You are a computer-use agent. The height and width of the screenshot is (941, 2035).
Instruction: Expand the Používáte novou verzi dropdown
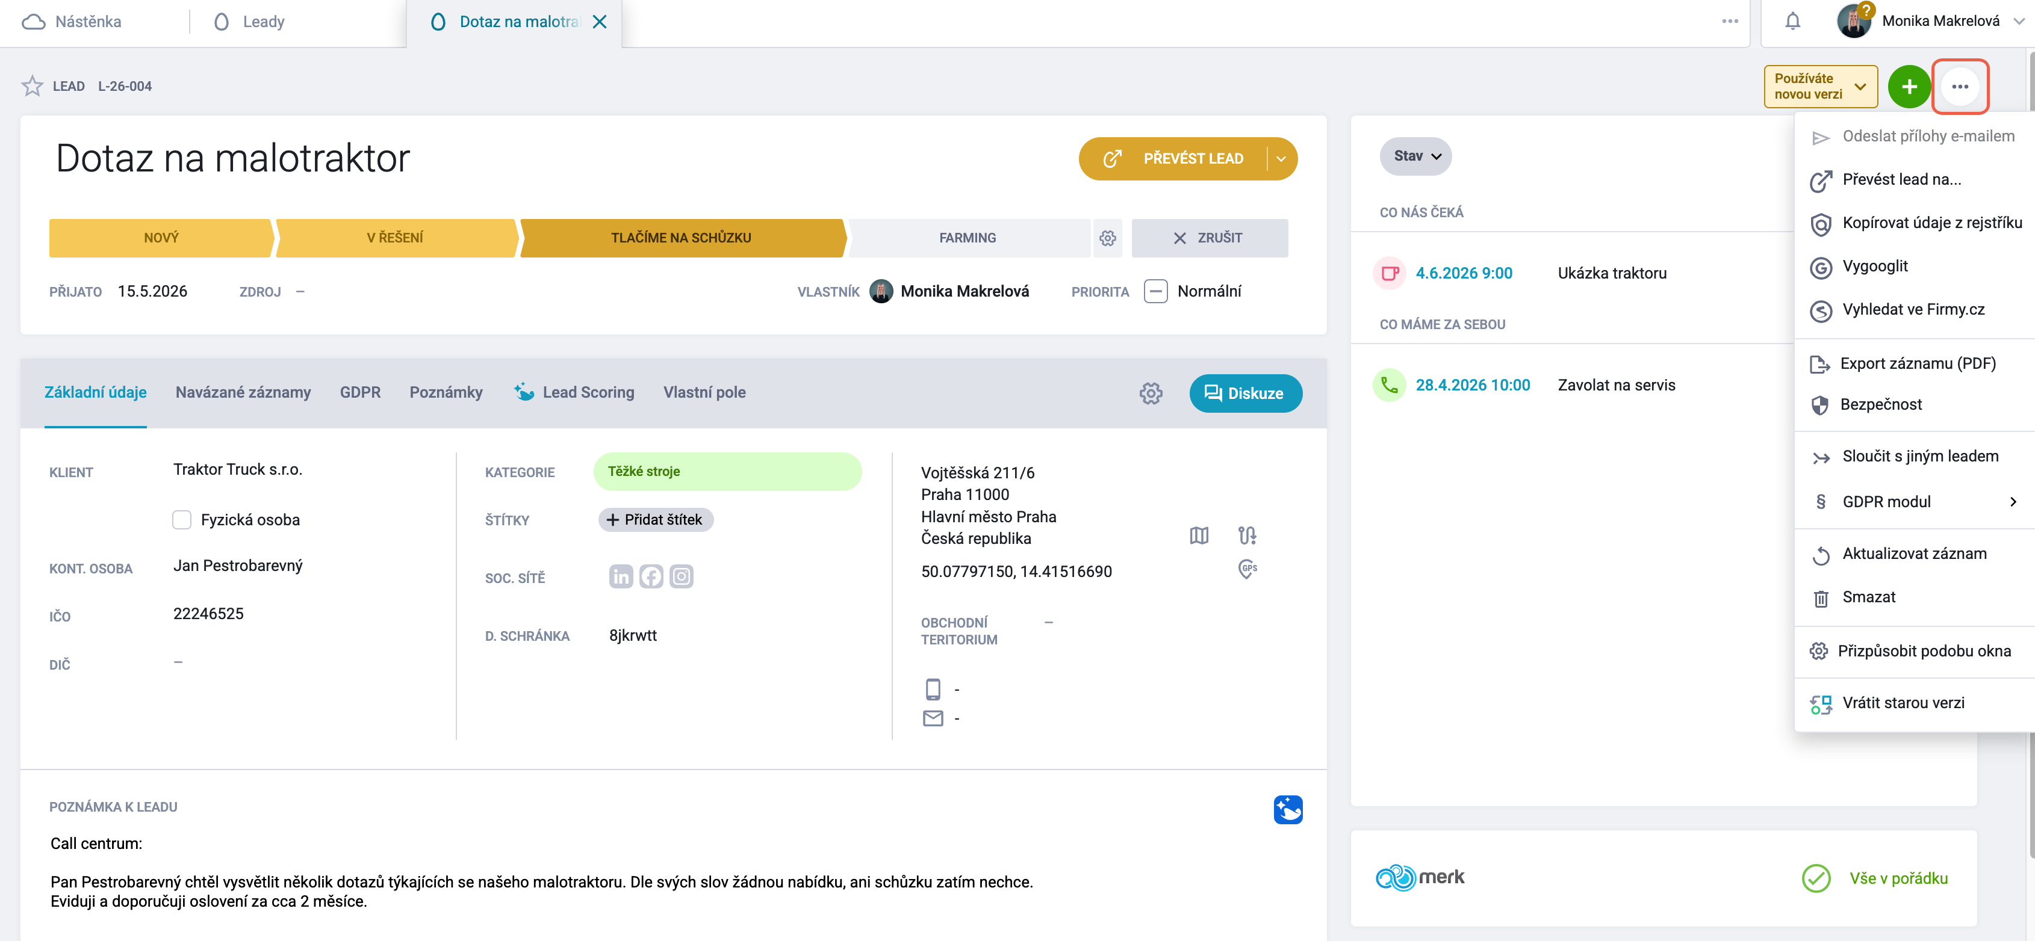point(1860,87)
